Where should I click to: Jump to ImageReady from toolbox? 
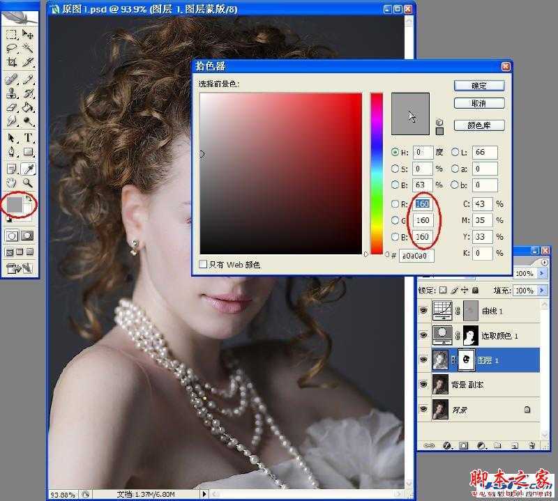pyautogui.click(x=20, y=268)
